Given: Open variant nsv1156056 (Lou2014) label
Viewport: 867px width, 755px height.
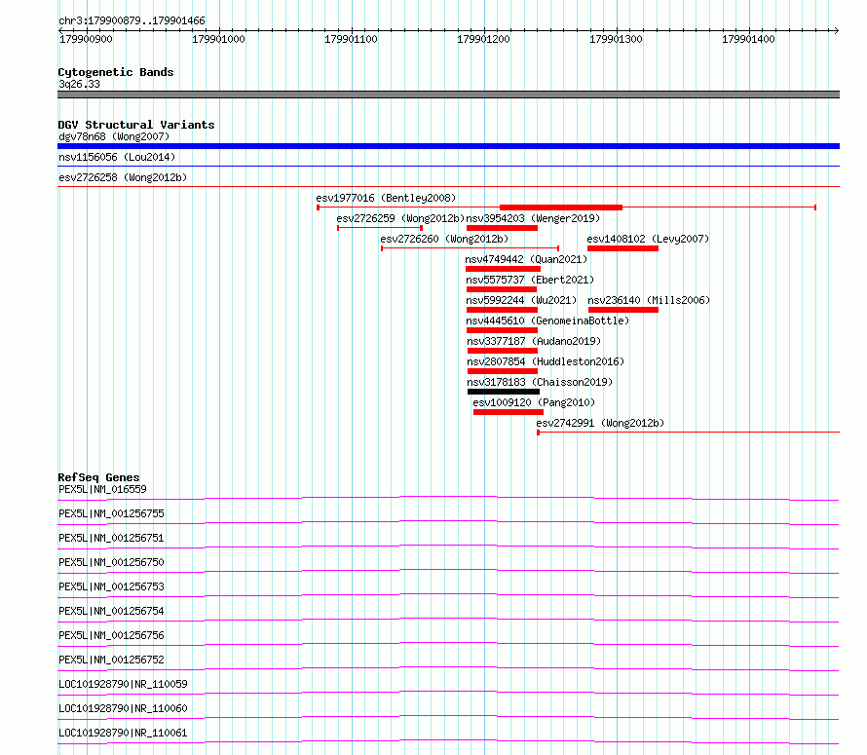Looking at the screenshot, I should click(117, 157).
